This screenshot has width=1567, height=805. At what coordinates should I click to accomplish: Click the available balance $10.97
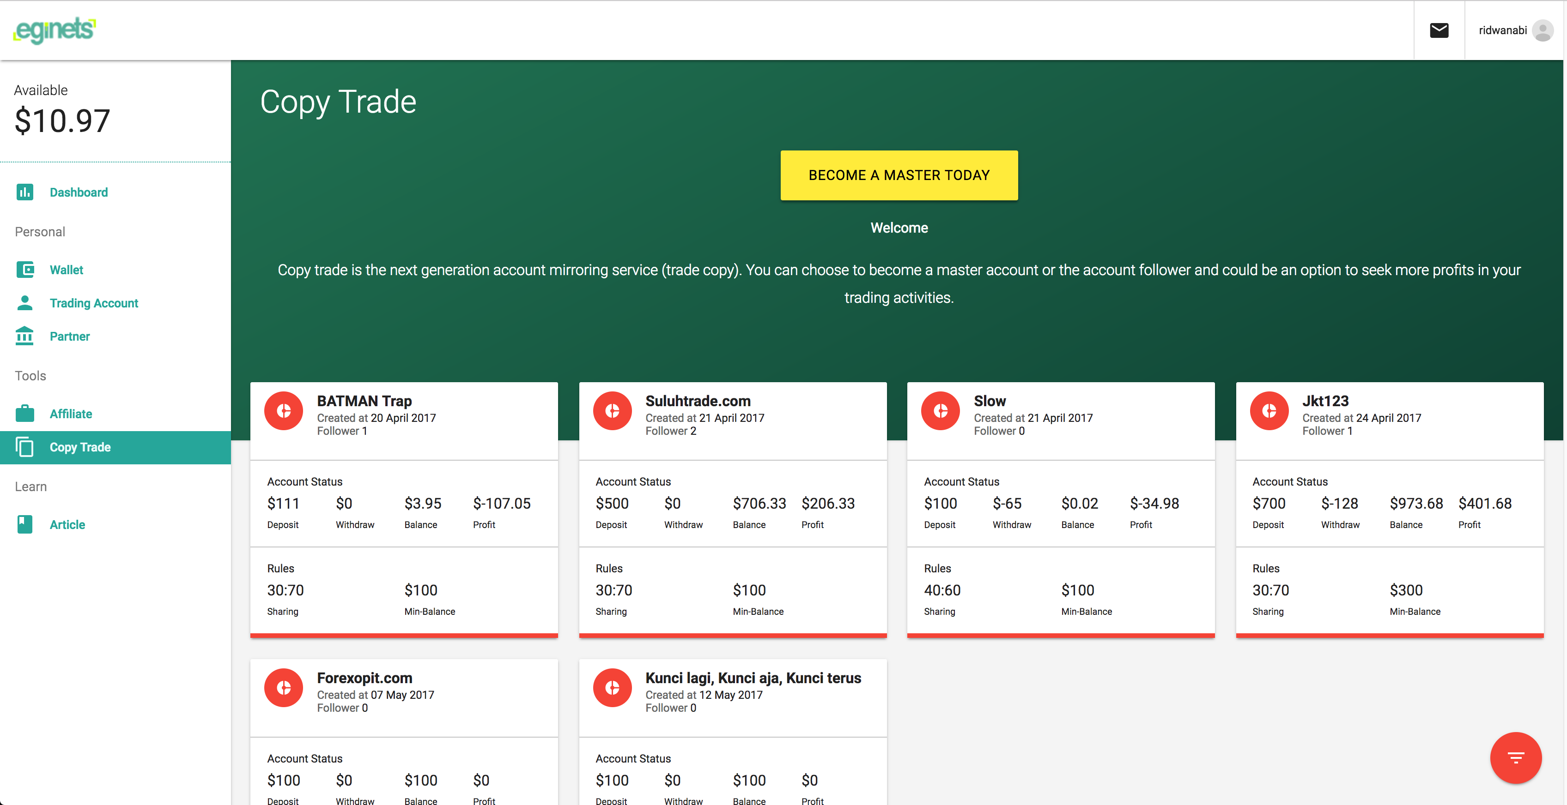point(62,120)
